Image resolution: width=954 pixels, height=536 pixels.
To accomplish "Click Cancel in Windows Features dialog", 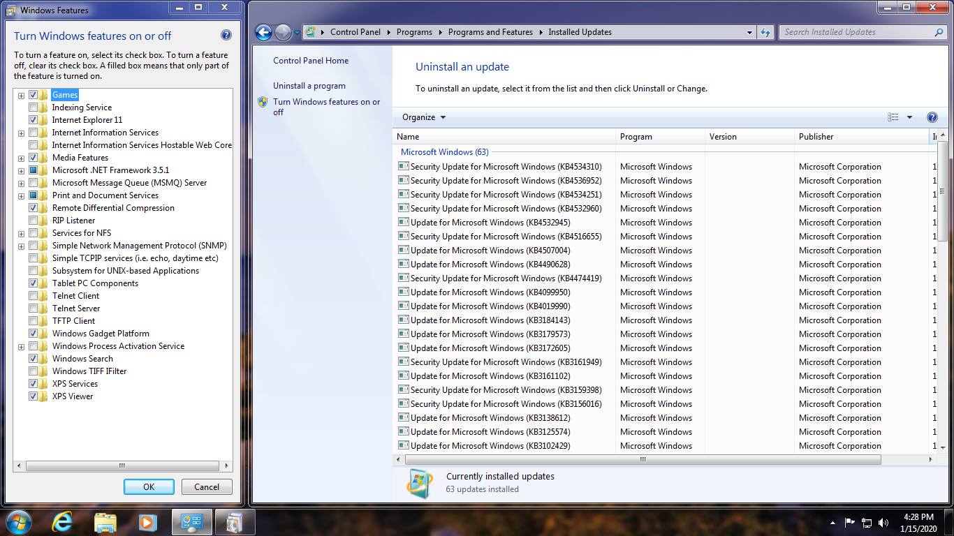I will [207, 487].
